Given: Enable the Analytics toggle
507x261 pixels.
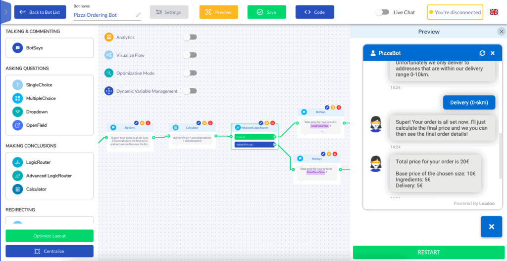Looking at the screenshot, I should (190, 37).
